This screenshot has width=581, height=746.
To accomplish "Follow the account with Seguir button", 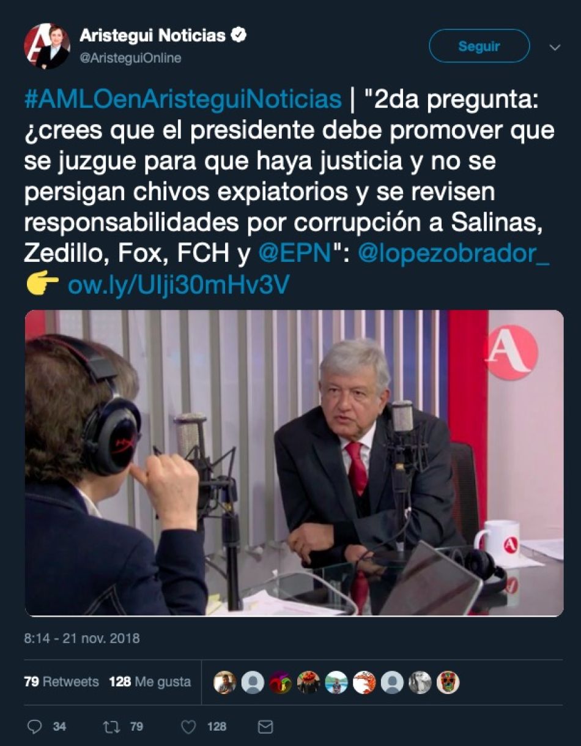I will [x=479, y=46].
